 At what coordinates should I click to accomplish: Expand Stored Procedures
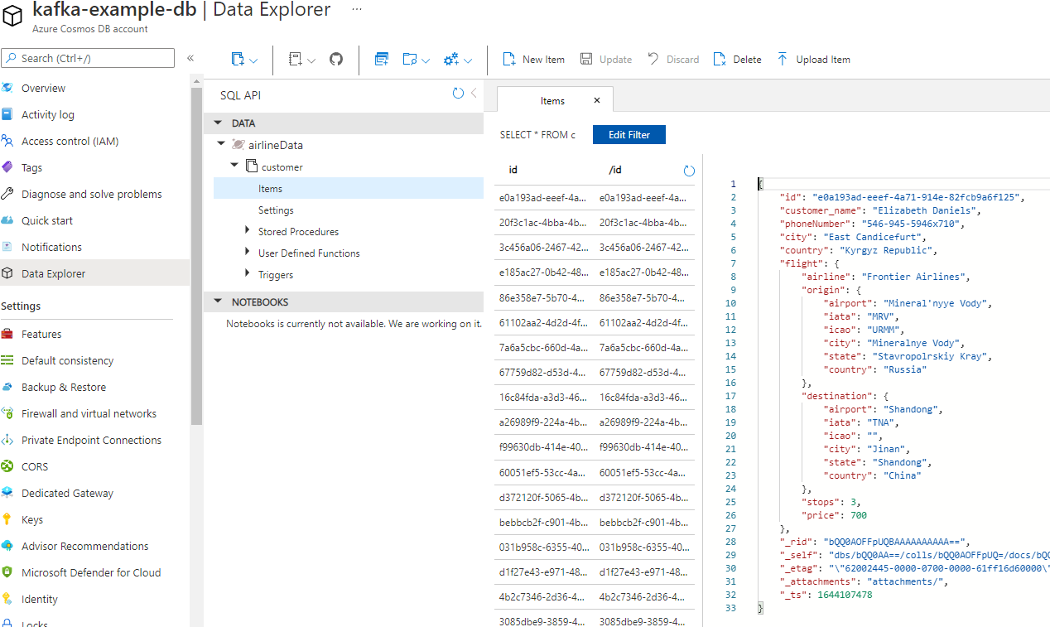pyautogui.click(x=247, y=231)
